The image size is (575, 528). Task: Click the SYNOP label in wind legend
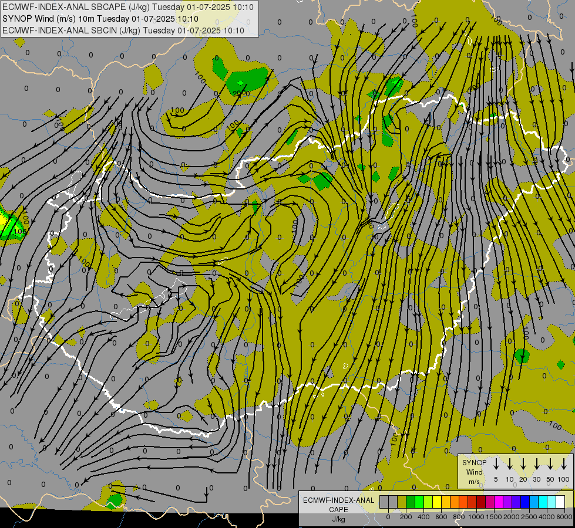click(475, 462)
